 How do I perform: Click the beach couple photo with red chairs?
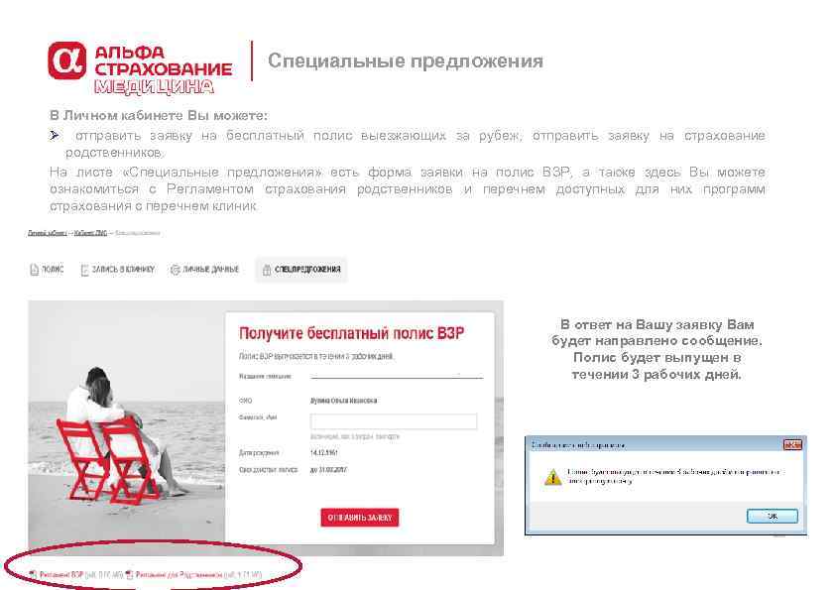pyautogui.click(x=127, y=428)
